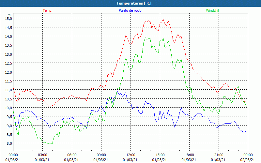The height and width of the screenshot is (163, 261).
Task: Click the green Windchill legend label
Action: click(x=213, y=10)
